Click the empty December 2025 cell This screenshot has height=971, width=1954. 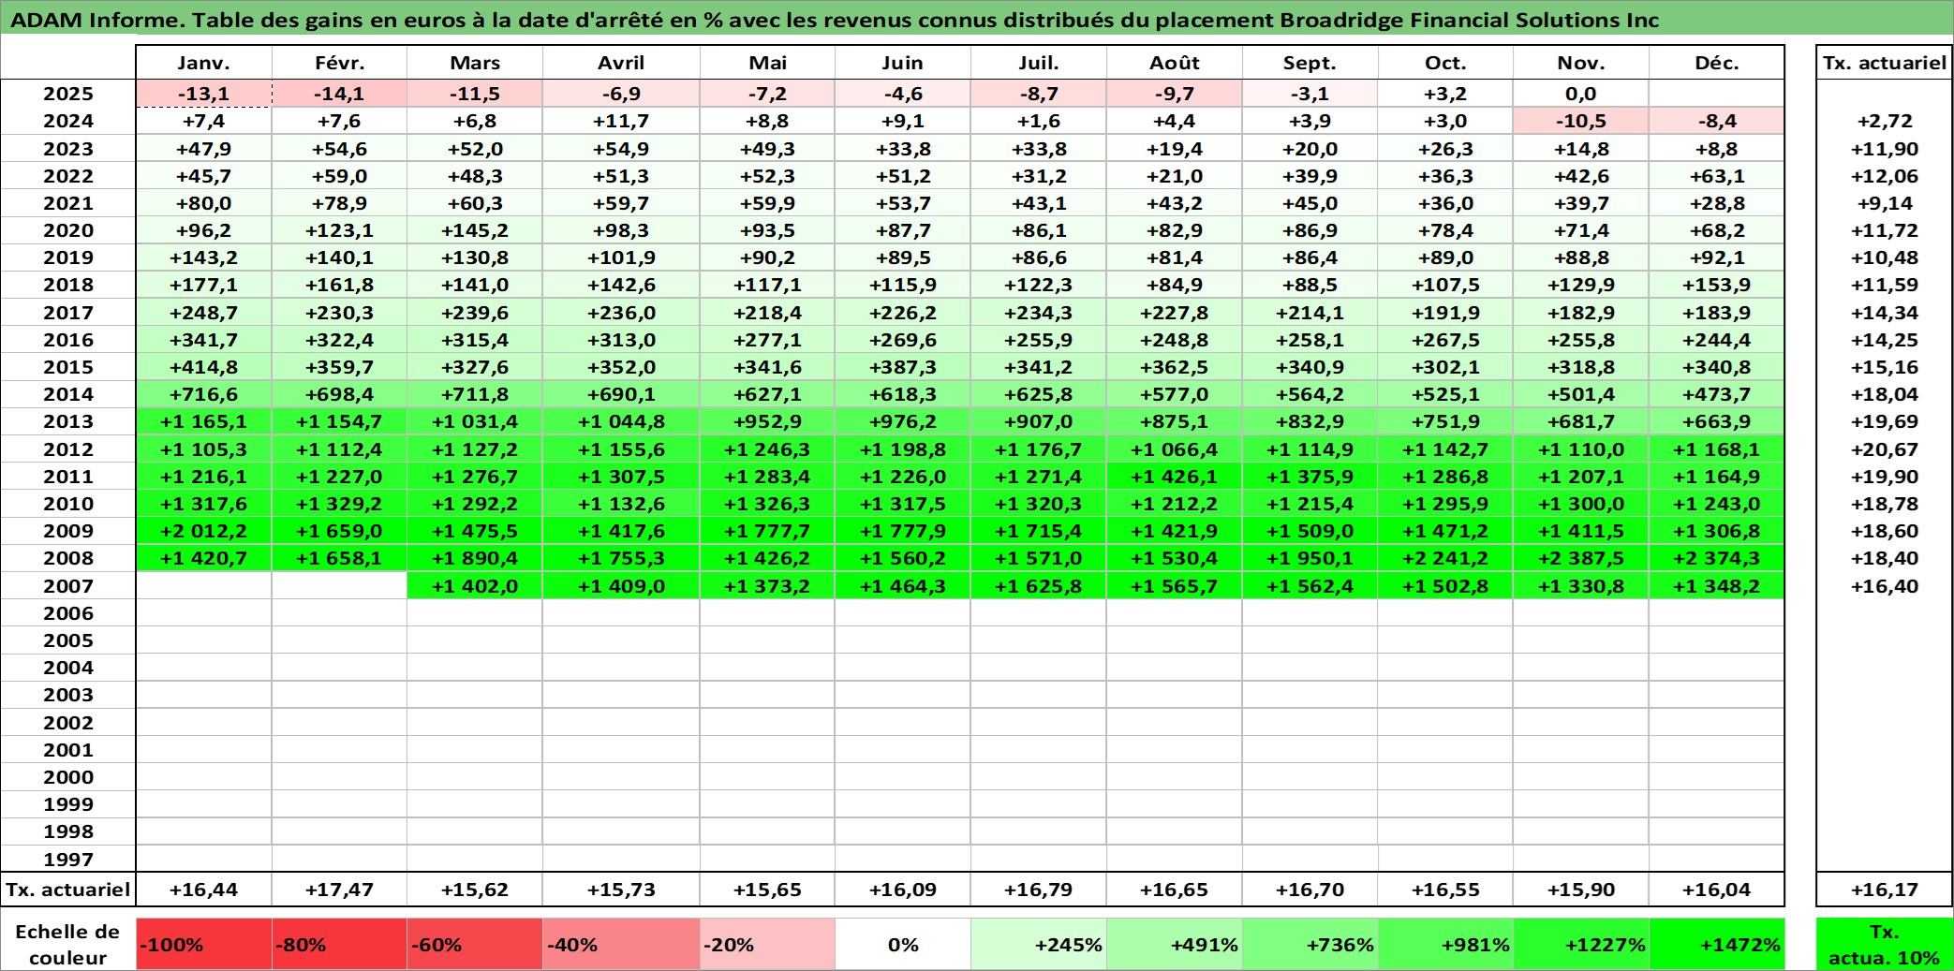click(1717, 94)
